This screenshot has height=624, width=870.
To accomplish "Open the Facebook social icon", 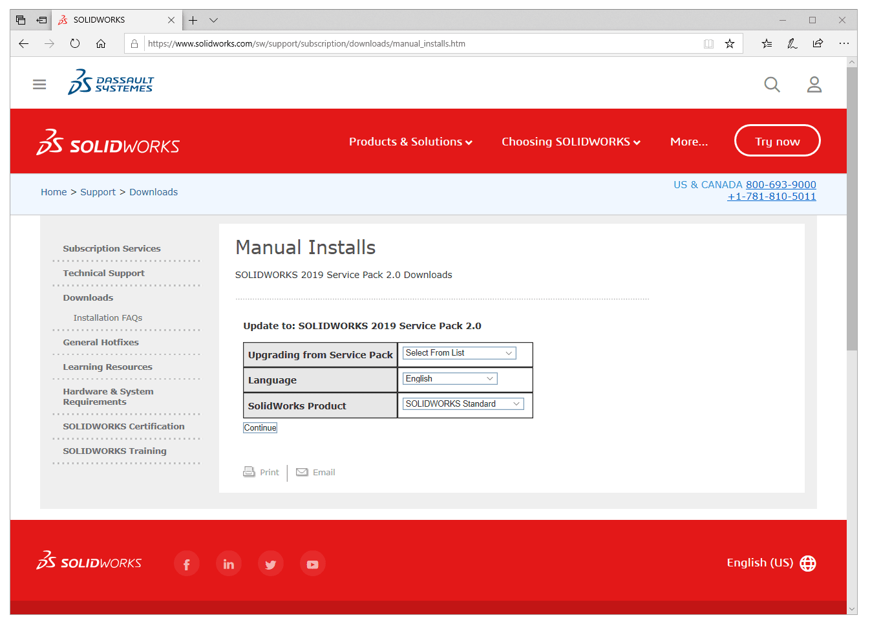I will [187, 564].
